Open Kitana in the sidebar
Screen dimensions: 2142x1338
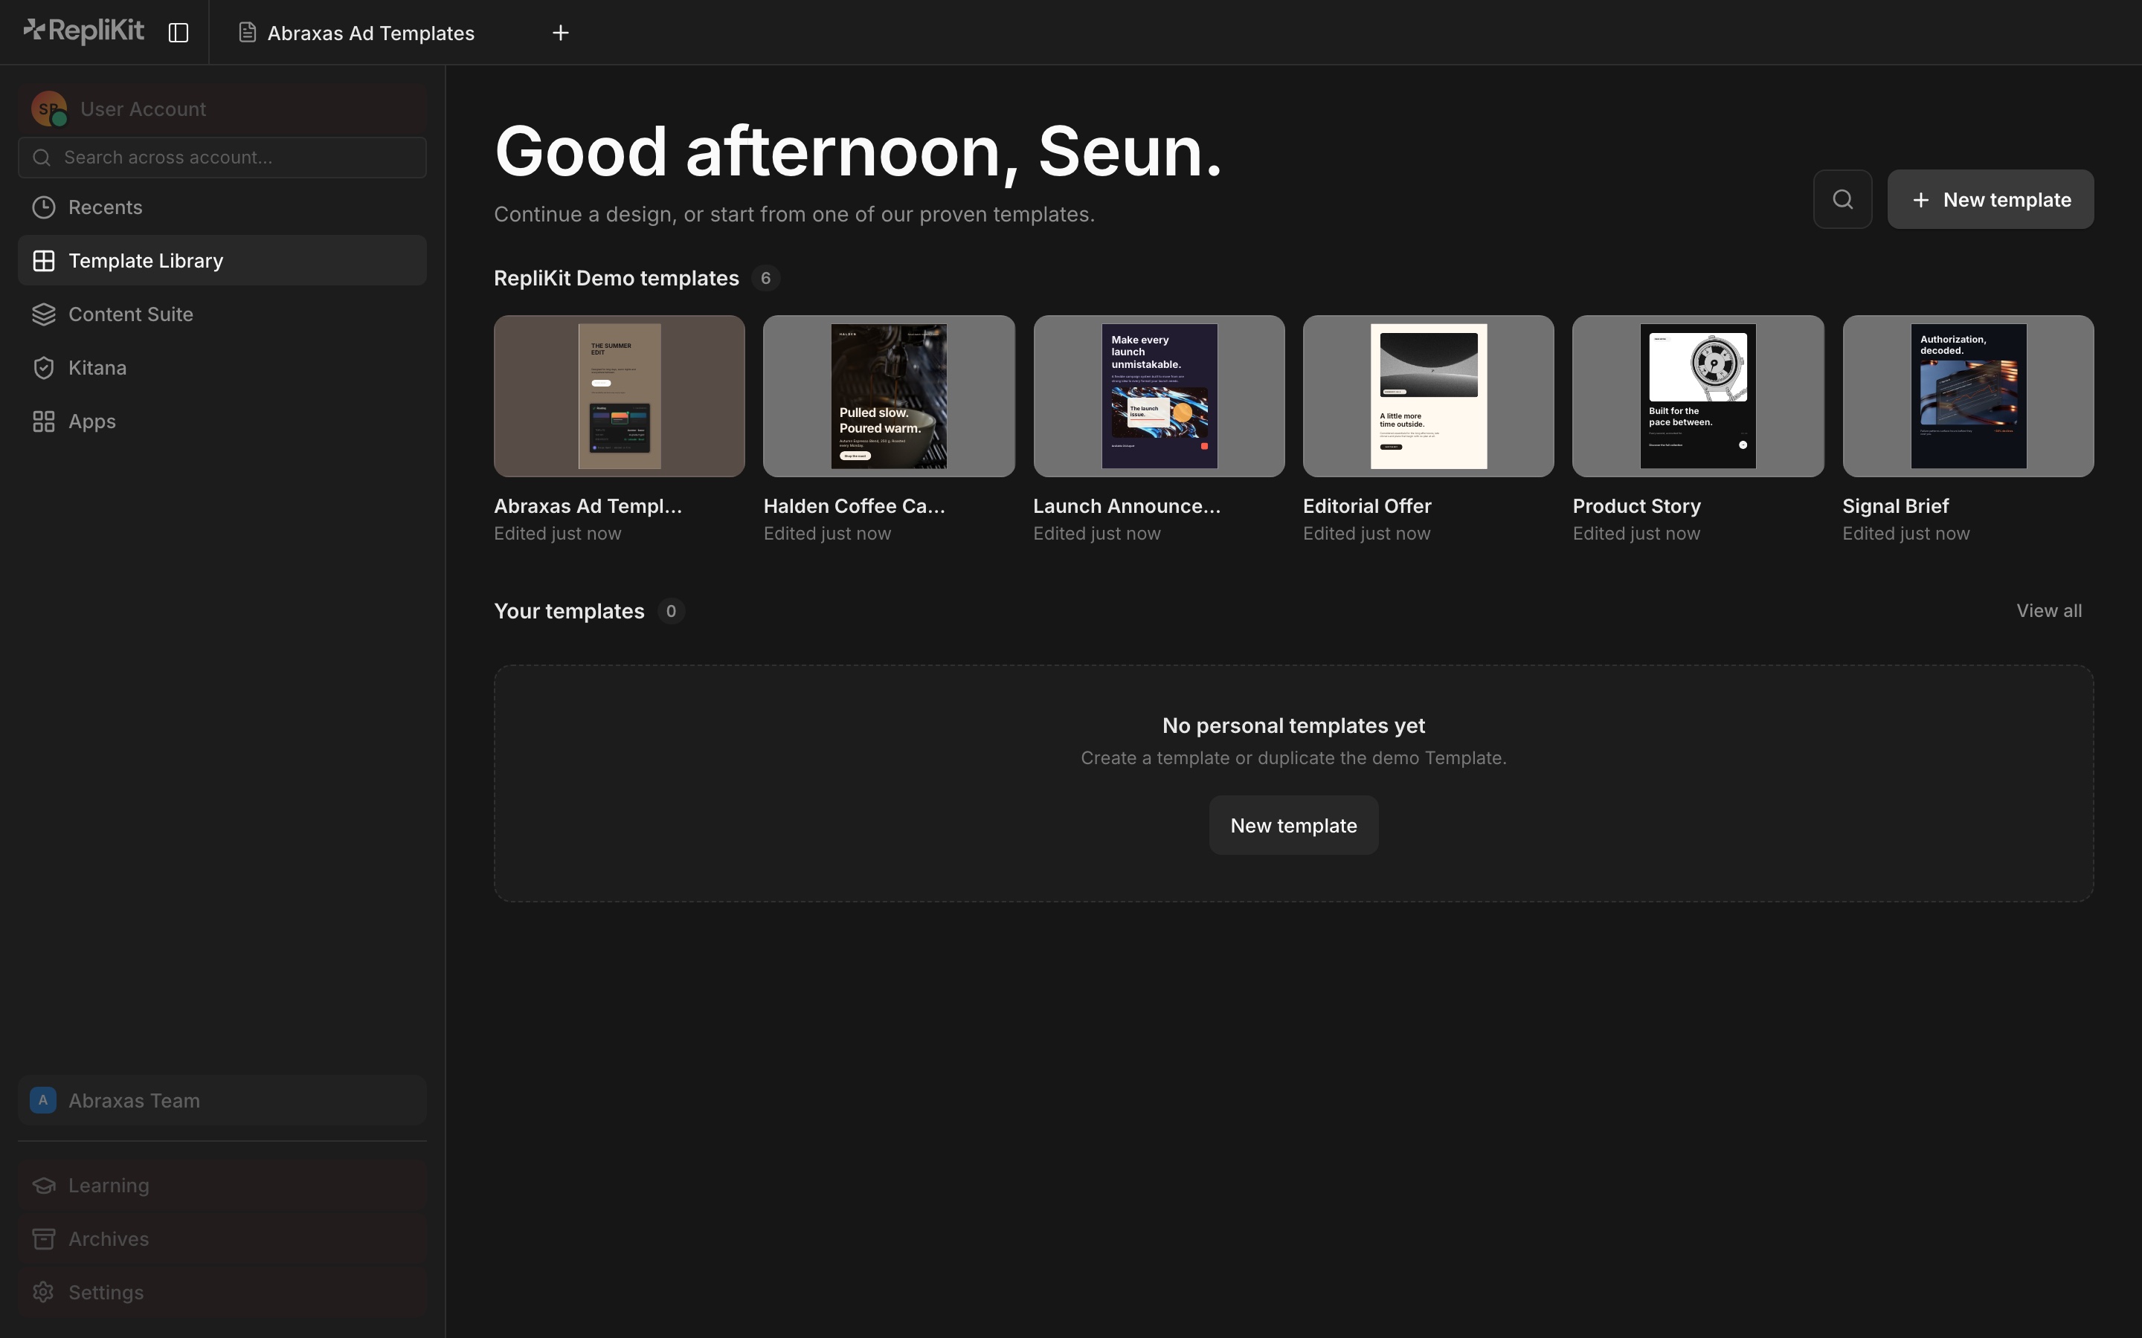[222, 368]
